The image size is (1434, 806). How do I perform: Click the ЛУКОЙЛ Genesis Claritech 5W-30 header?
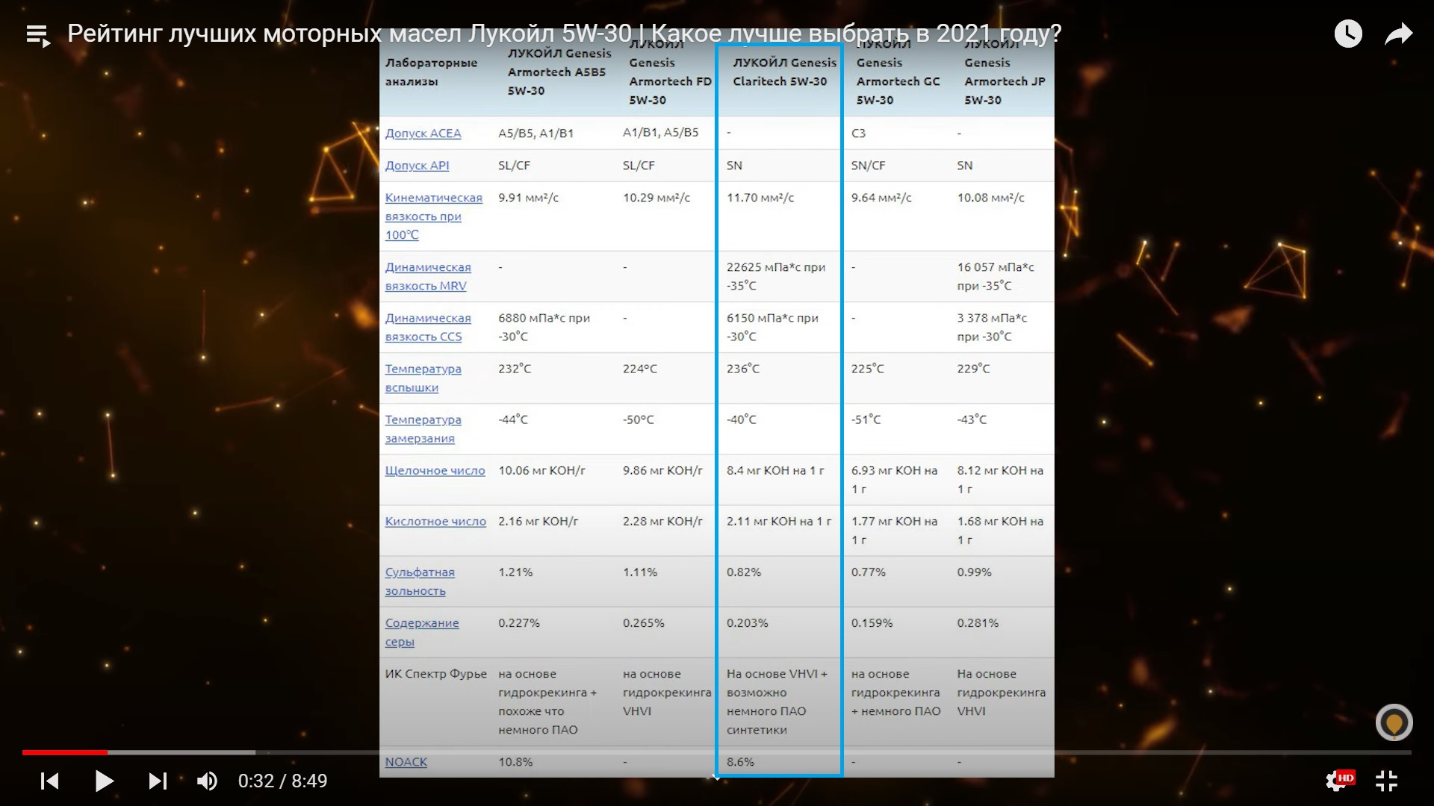pos(784,72)
